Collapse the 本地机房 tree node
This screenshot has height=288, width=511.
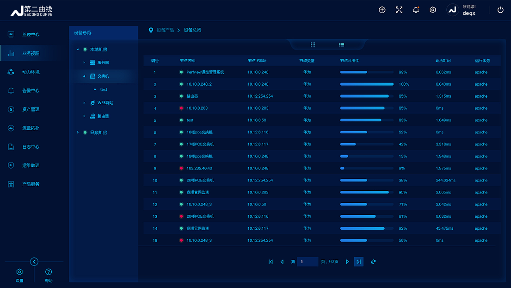(78, 50)
